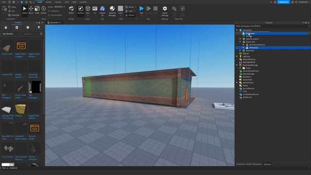Screen dimensions: 311x175
Task: Expand the SpawnLocation node
Action: tap(240, 39)
